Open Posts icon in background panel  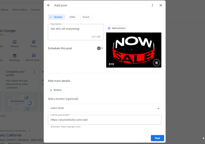point(34,42)
